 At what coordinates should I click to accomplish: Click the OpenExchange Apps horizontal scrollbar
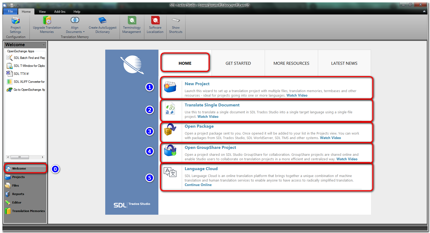(25, 157)
